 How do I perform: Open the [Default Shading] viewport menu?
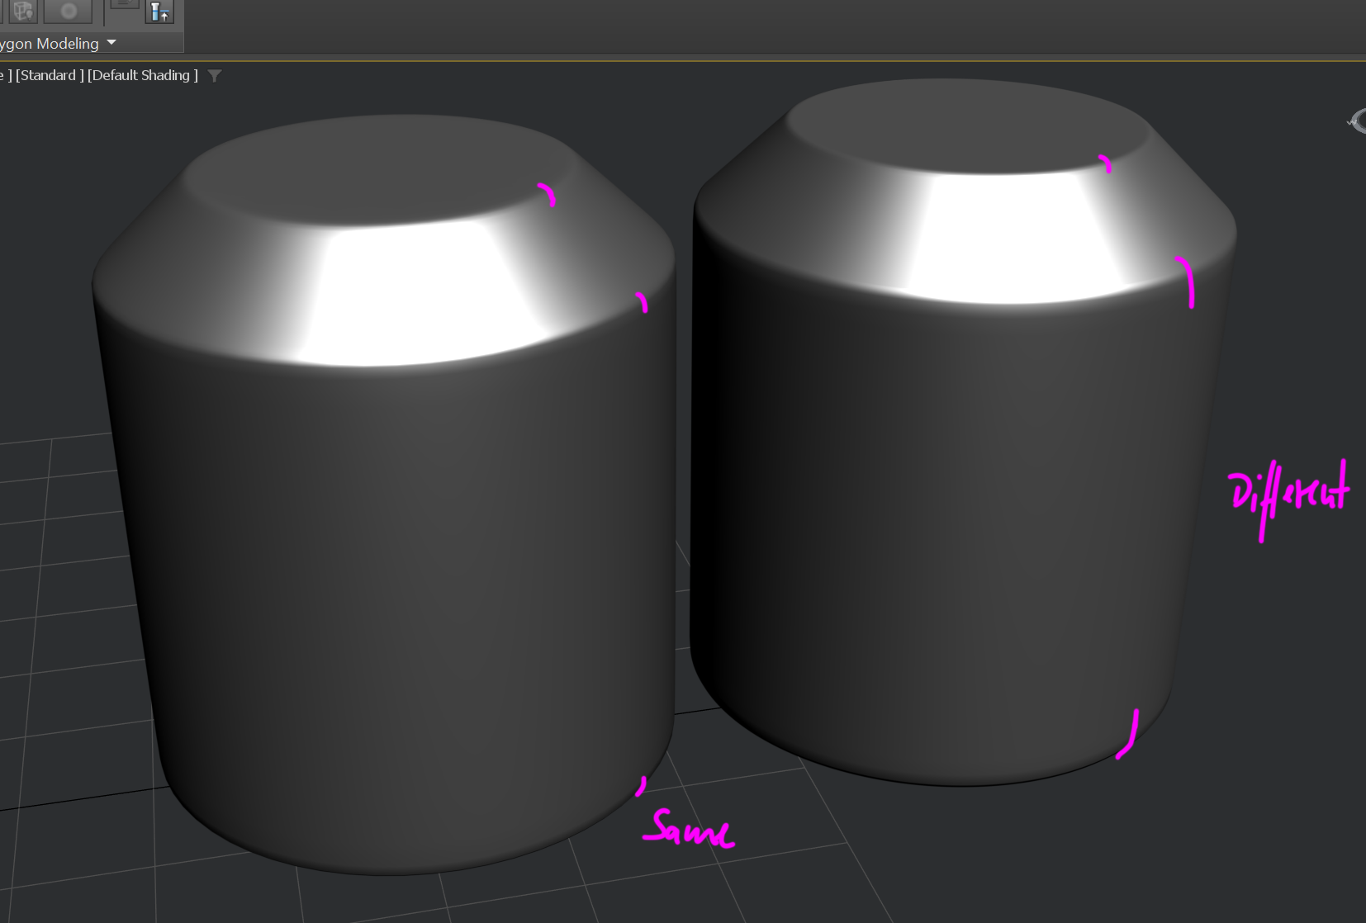[x=143, y=75]
